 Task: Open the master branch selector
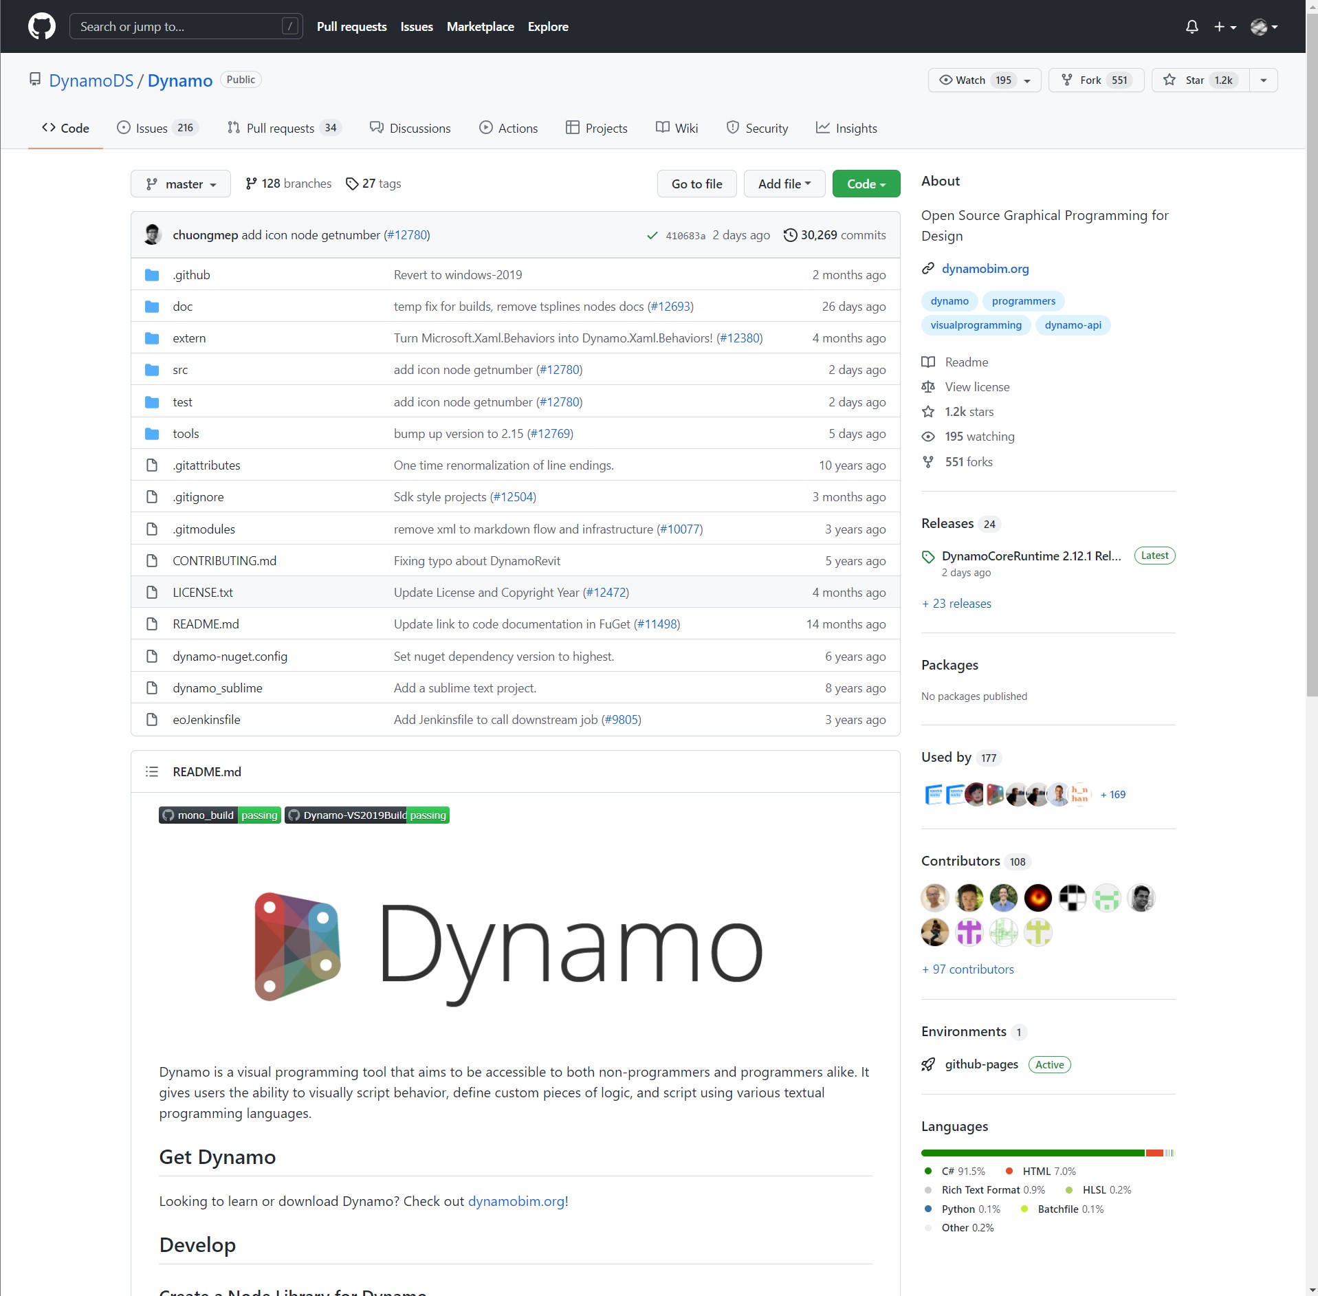(x=181, y=184)
